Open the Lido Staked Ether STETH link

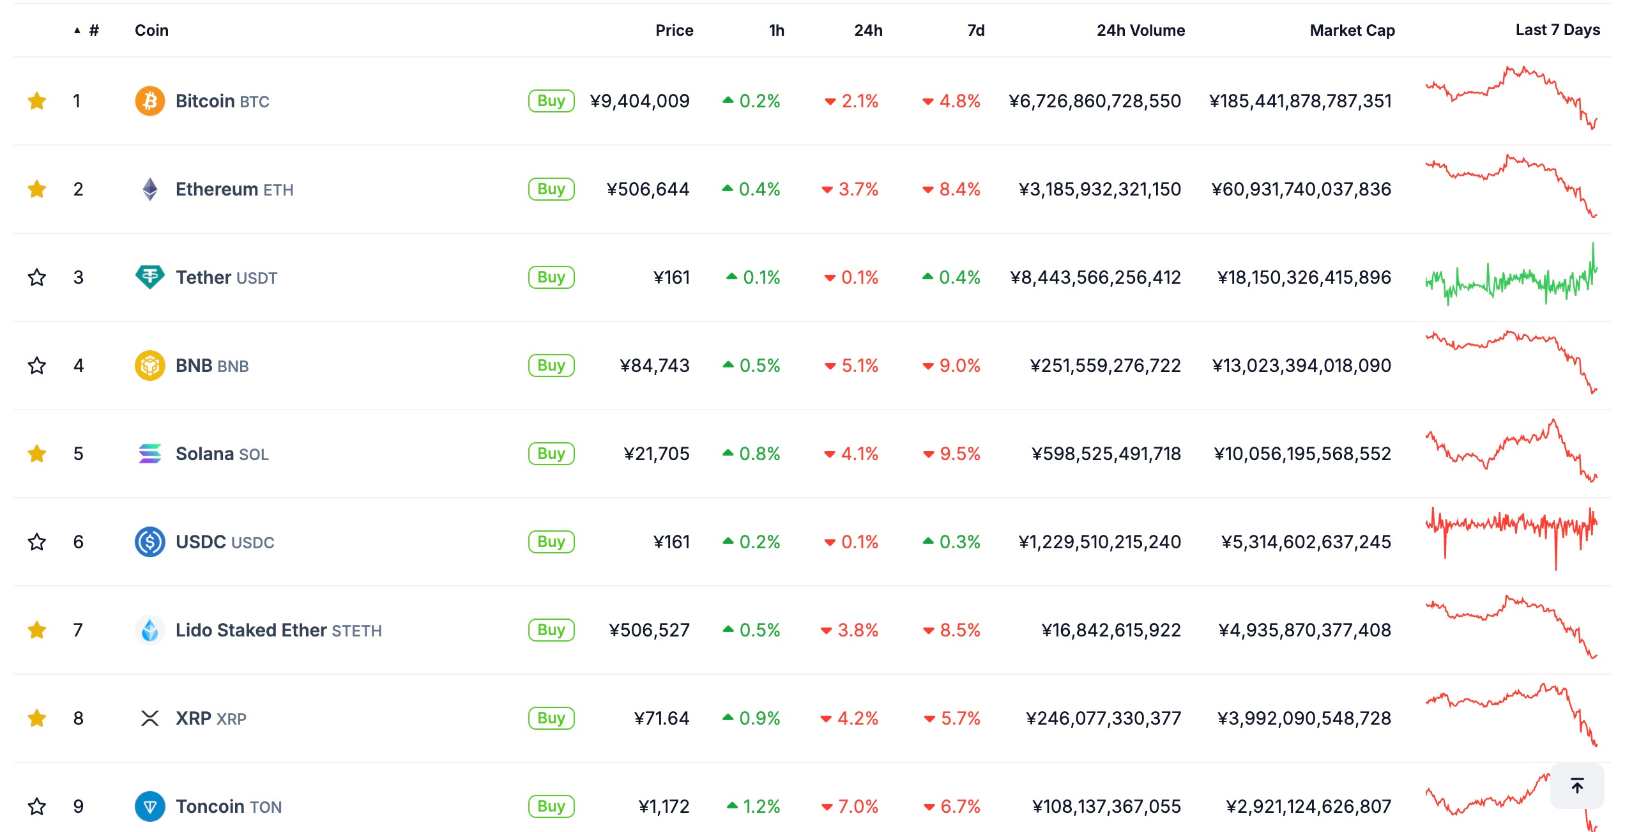(278, 630)
